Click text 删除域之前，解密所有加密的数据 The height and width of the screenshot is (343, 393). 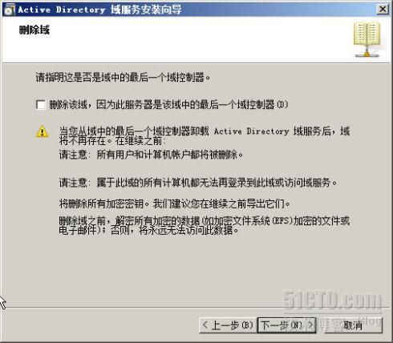pos(129,220)
